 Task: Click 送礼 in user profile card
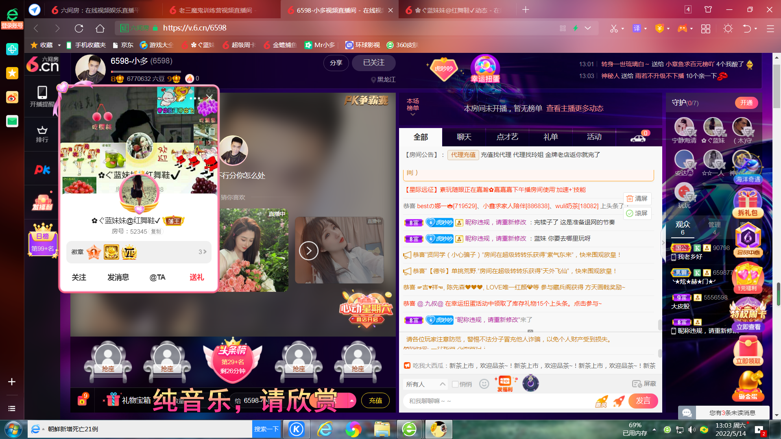(196, 277)
